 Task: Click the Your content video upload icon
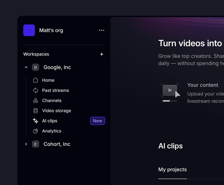click(170, 92)
